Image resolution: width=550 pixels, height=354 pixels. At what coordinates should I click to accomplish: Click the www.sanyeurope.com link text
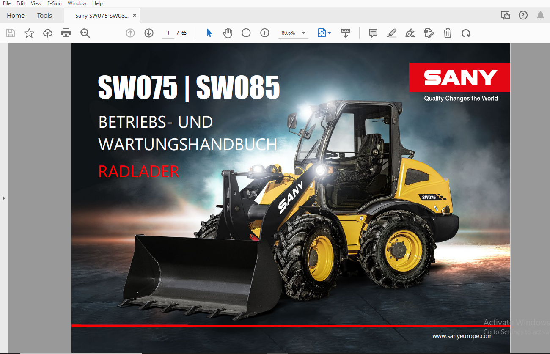pyautogui.click(x=462, y=336)
